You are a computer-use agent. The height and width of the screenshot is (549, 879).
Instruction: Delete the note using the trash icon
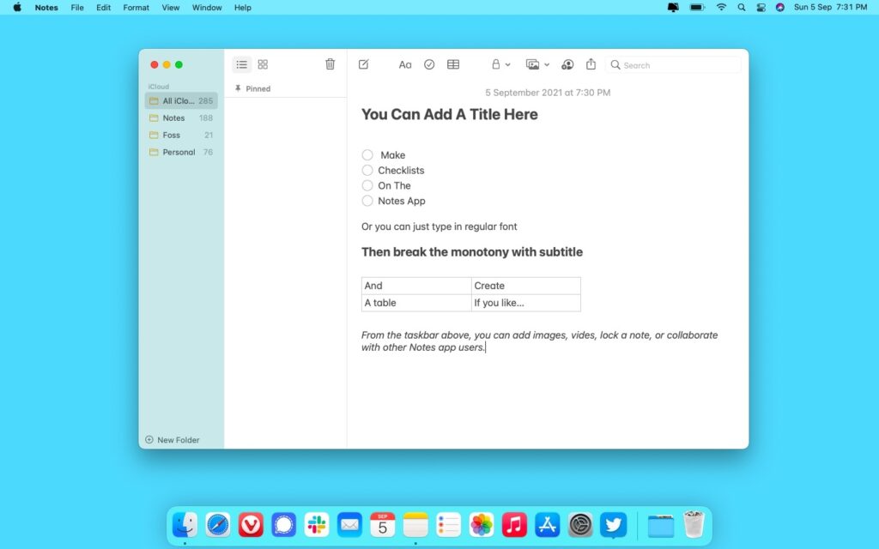pyautogui.click(x=330, y=63)
